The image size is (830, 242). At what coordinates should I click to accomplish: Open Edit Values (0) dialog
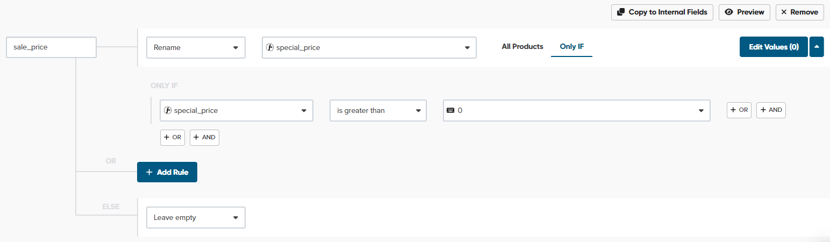point(774,47)
